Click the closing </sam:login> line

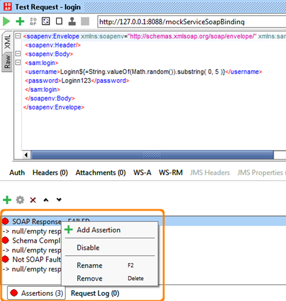tap(42, 89)
